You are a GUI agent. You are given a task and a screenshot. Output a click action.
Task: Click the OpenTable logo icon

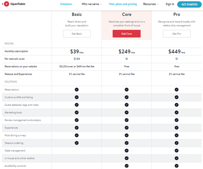click(6, 4)
